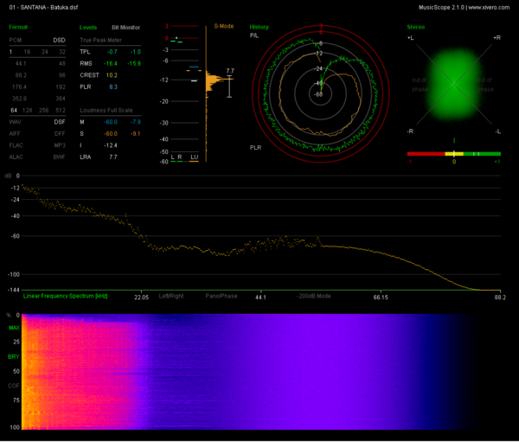Screen dimensions: 519x442
Task: Click the L channel meter label
Action: pyautogui.click(x=173, y=157)
